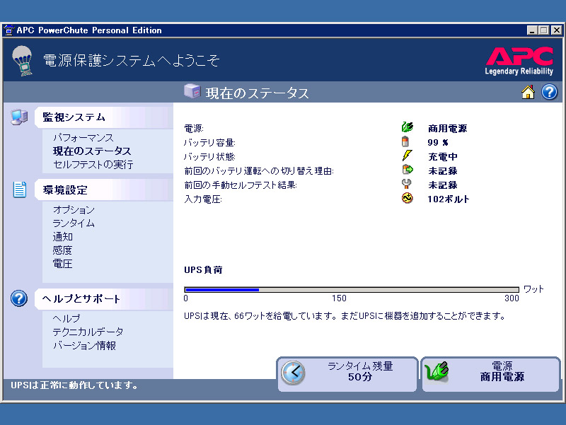Click the APC Legendary Reliability logo
Image resolution: width=566 pixels, height=425 pixels.
(x=519, y=61)
